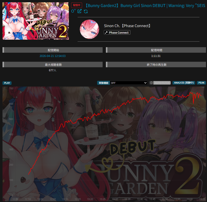Click the 終了時の再生数 header bar

(156, 64)
